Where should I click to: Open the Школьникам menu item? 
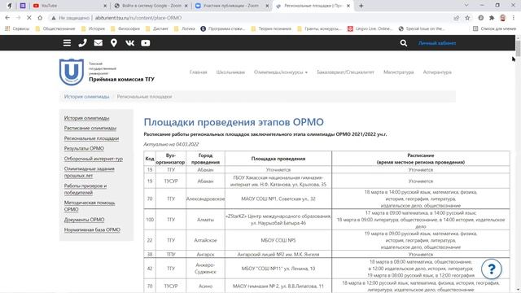point(230,72)
